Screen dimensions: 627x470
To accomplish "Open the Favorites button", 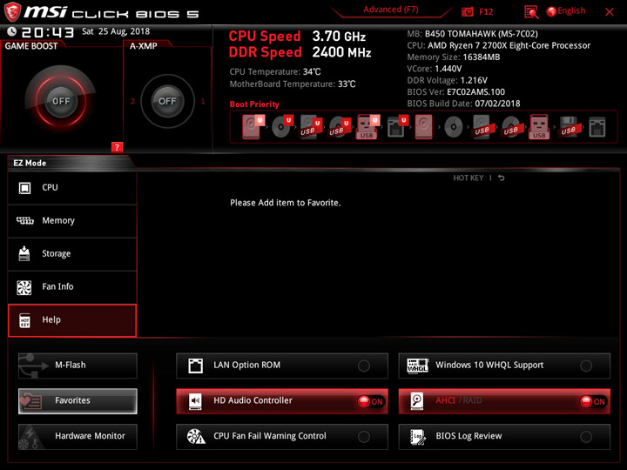I will tap(78, 401).
